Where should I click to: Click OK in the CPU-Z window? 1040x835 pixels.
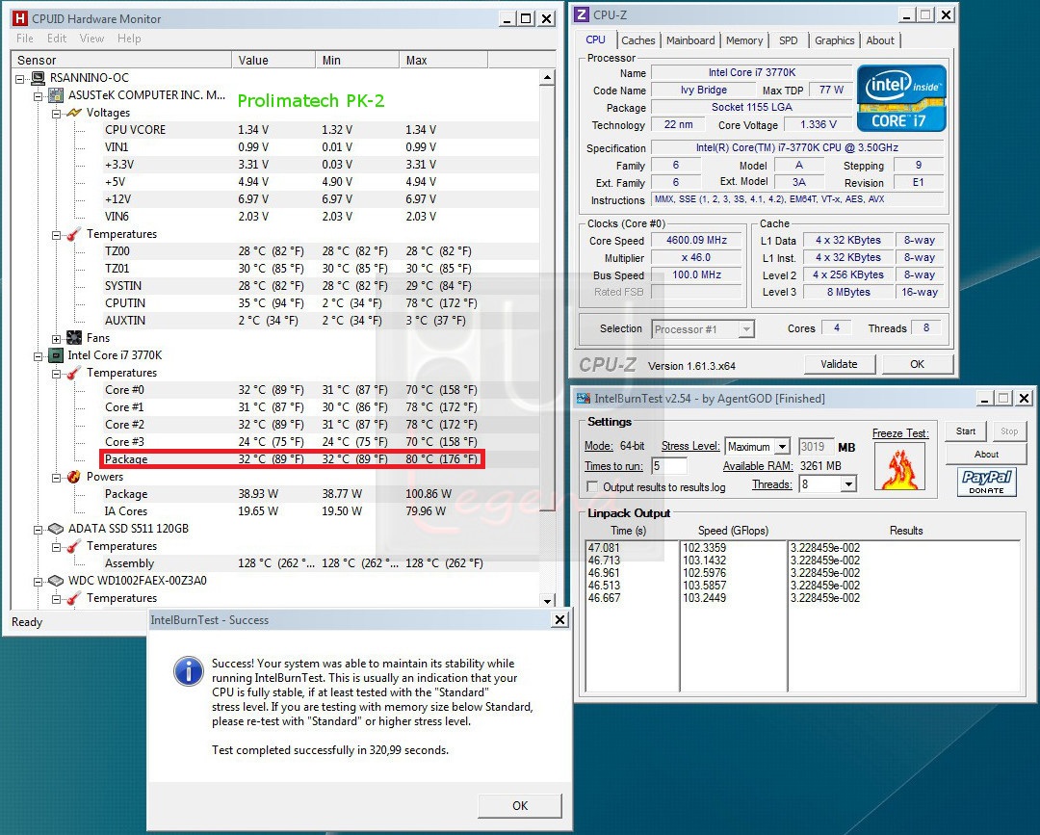917,364
